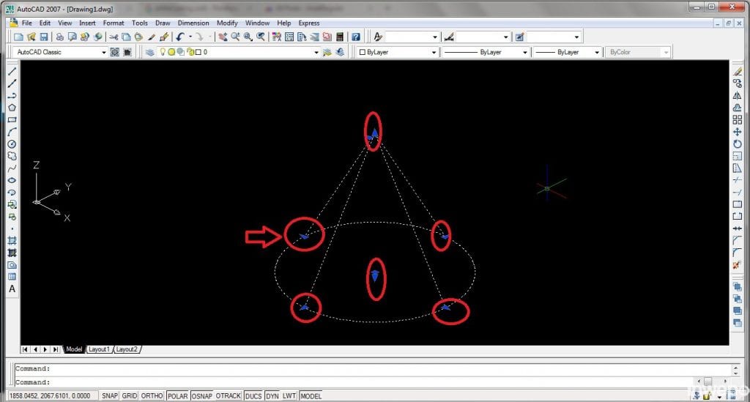Open the table style dropdown

pyautogui.click(x=554, y=37)
